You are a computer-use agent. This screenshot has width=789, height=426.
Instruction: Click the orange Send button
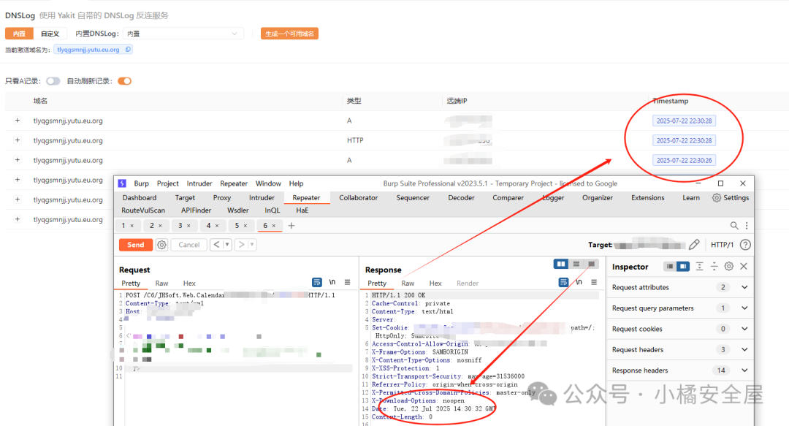[x=136, y=245]
